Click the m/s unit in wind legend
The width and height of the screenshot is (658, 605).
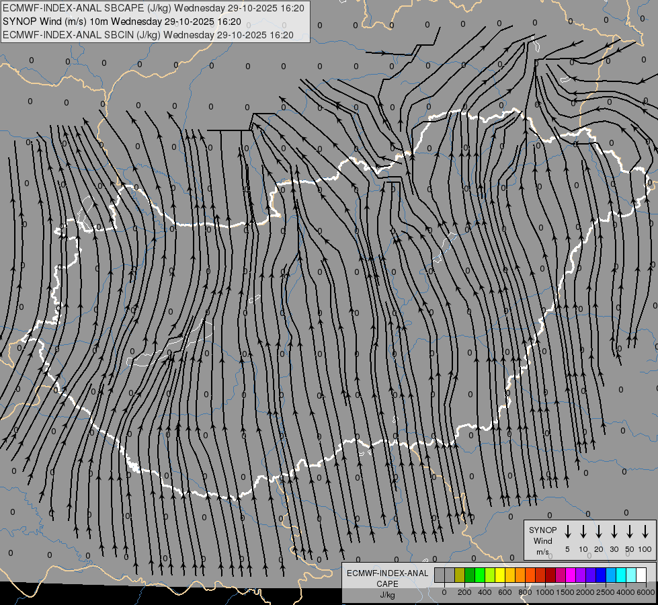(x=542, y=552)
